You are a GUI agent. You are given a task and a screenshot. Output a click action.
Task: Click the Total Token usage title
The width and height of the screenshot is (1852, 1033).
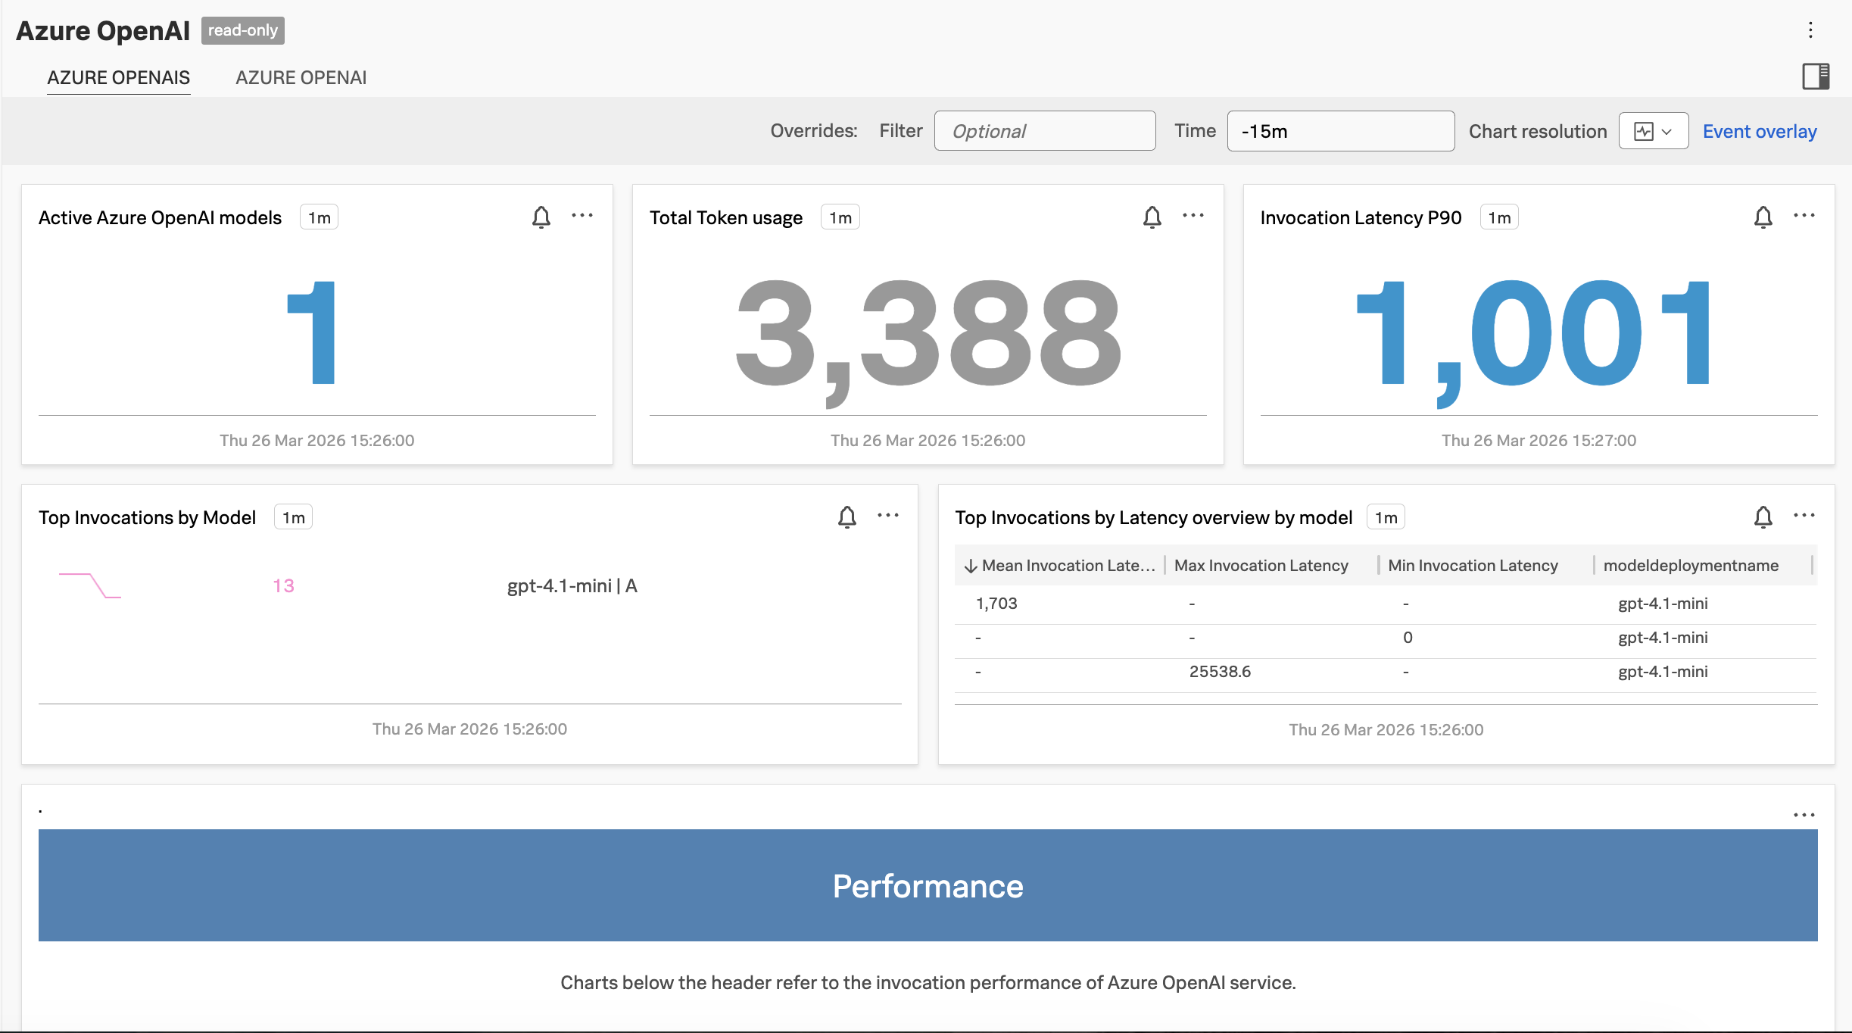[x=726, y=217]
